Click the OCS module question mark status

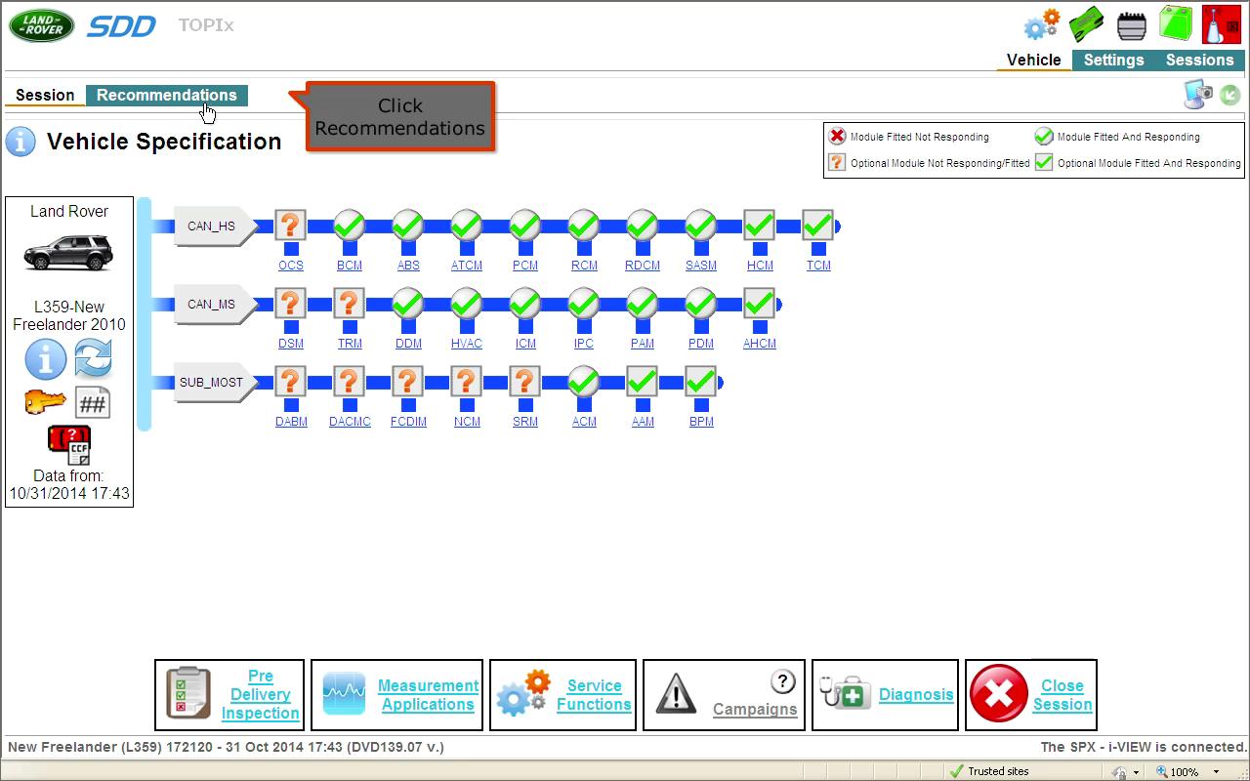tap(290, 226)
